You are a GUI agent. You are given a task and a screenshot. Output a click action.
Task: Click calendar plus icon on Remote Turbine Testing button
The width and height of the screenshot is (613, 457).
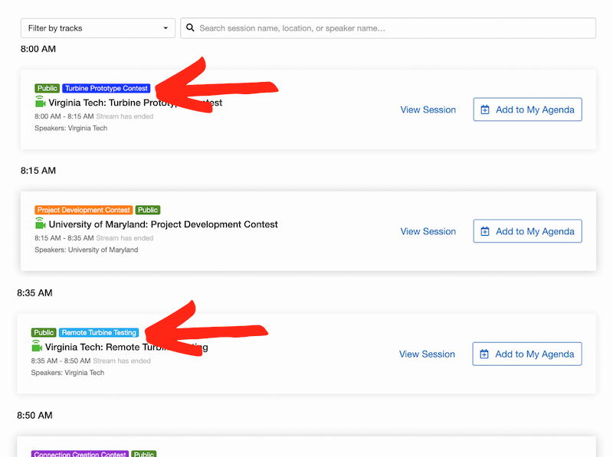pos(485,354)
